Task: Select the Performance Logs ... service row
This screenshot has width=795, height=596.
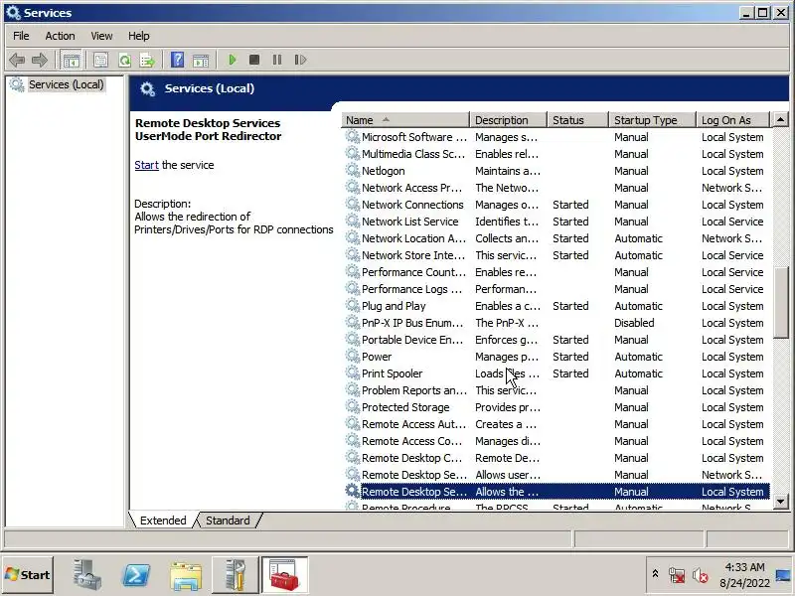Action: click(556, 289)
